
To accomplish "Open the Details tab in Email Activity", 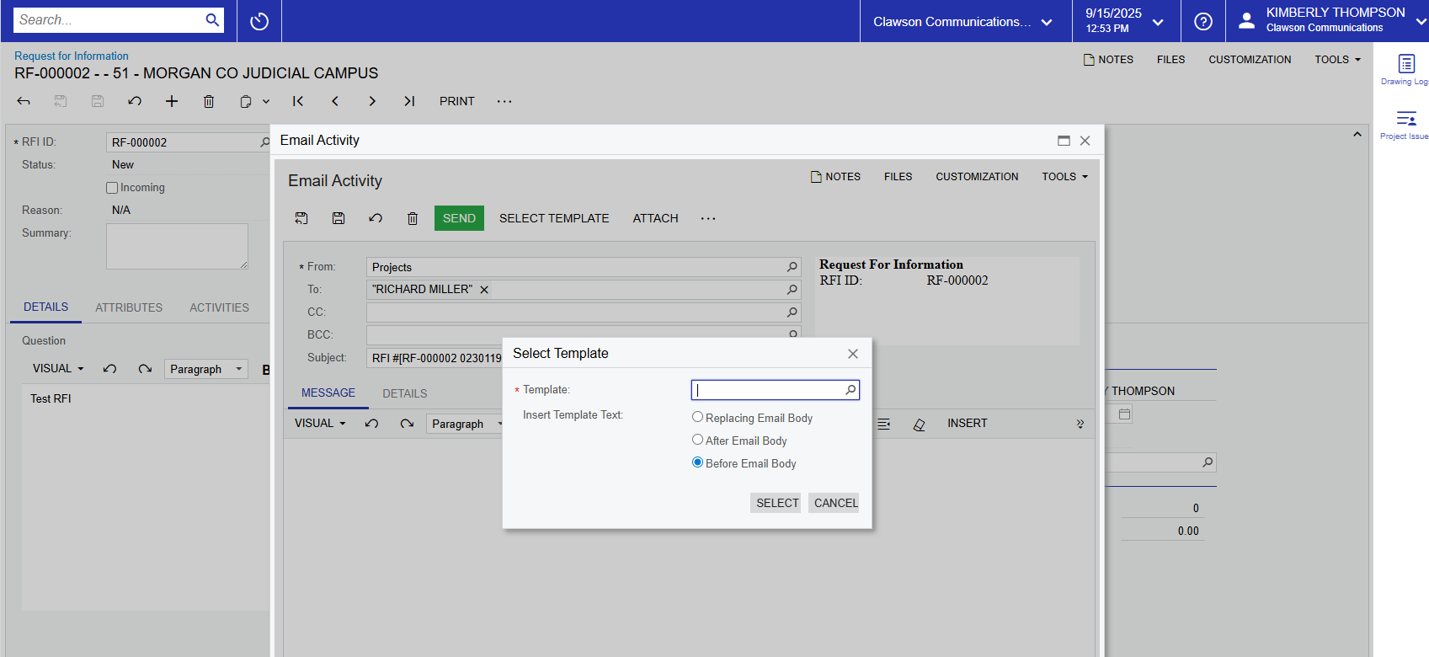I will tap(404, 393).
